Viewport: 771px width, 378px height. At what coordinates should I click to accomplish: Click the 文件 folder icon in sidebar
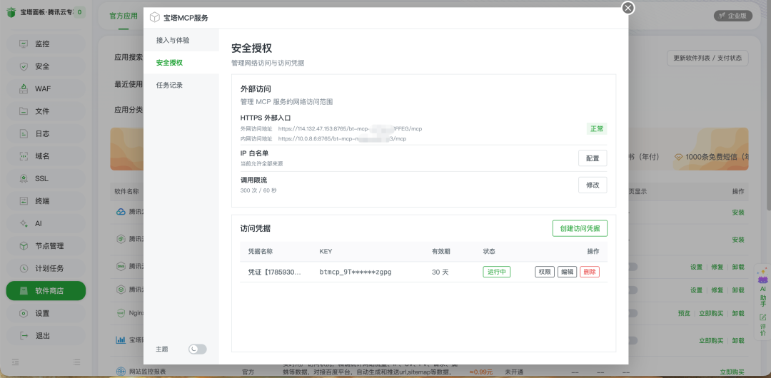tap(24, 111)
